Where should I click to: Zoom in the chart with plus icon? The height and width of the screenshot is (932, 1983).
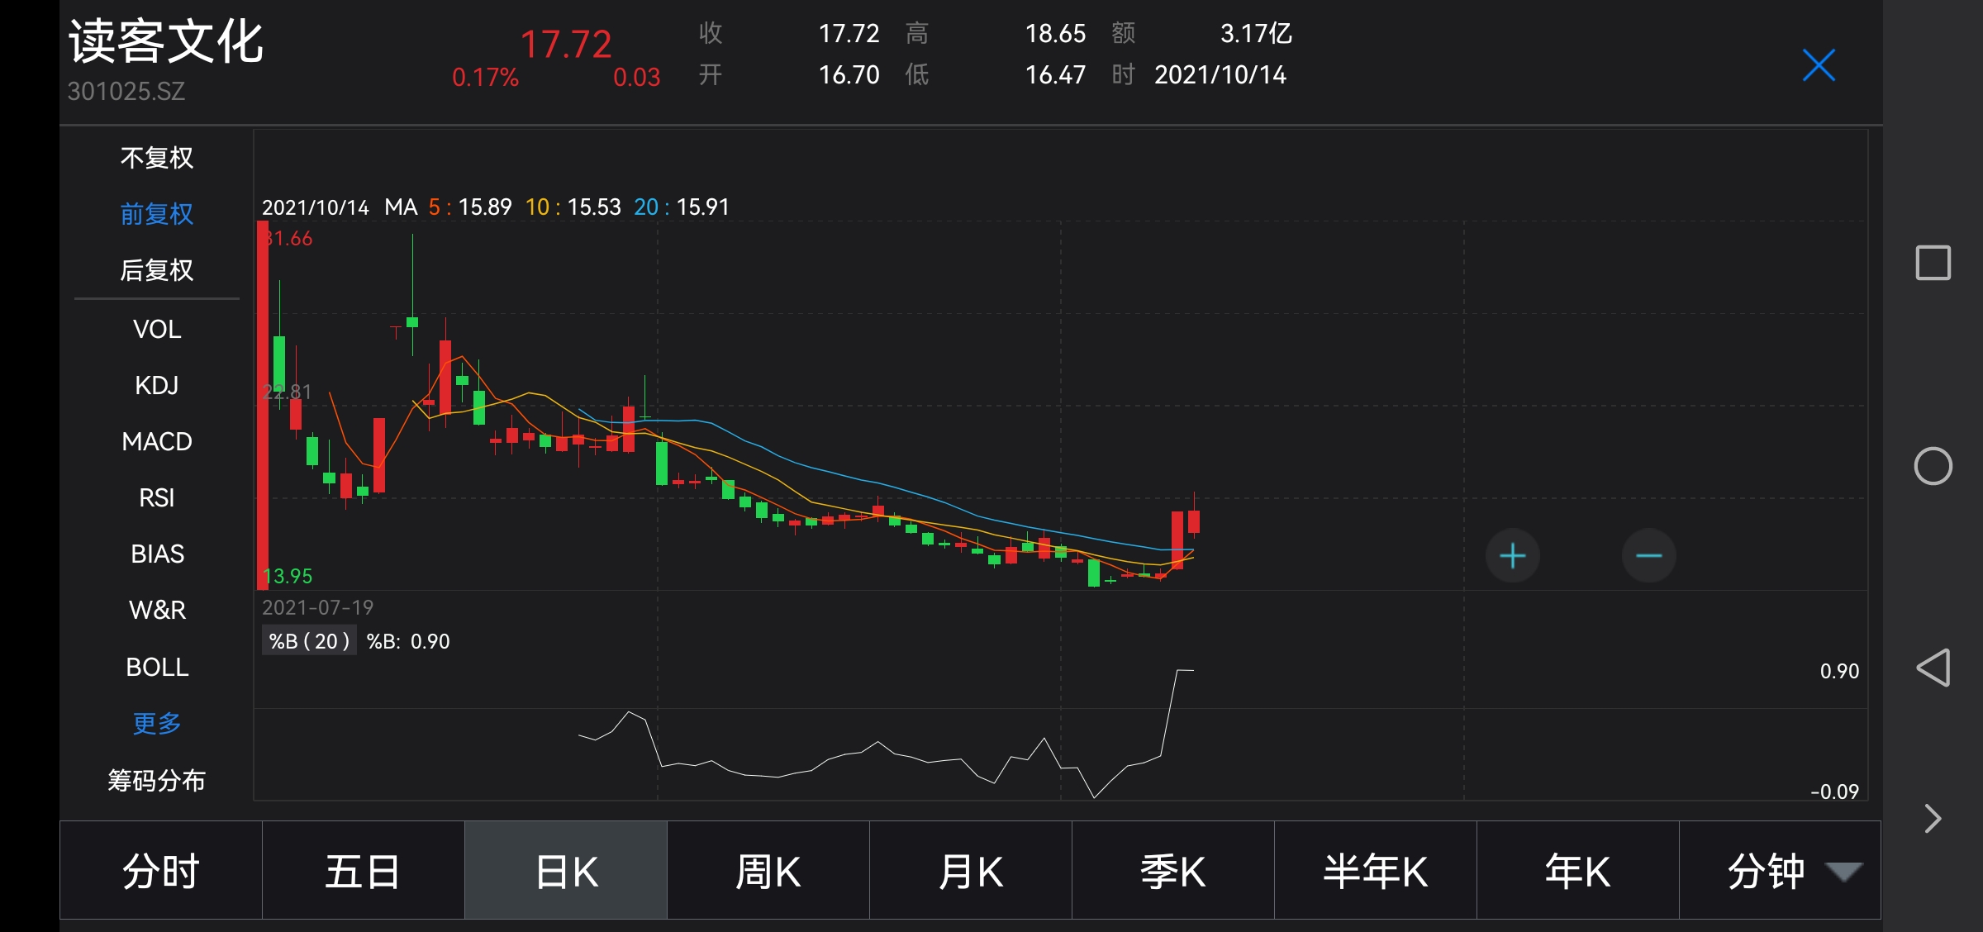[x=1512, y=555]
